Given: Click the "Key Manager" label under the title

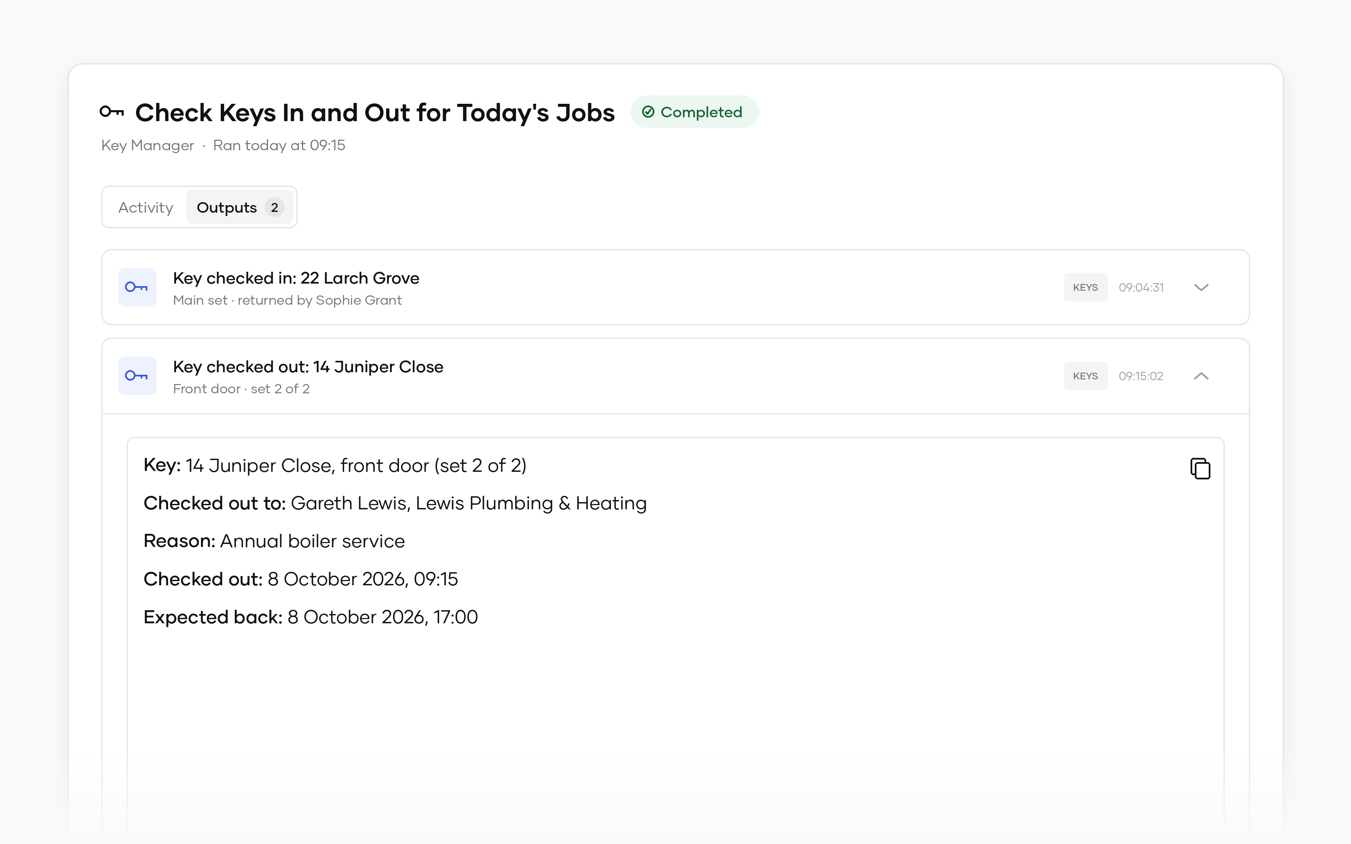Looking at the screenshot, I should tap(147, 145).
